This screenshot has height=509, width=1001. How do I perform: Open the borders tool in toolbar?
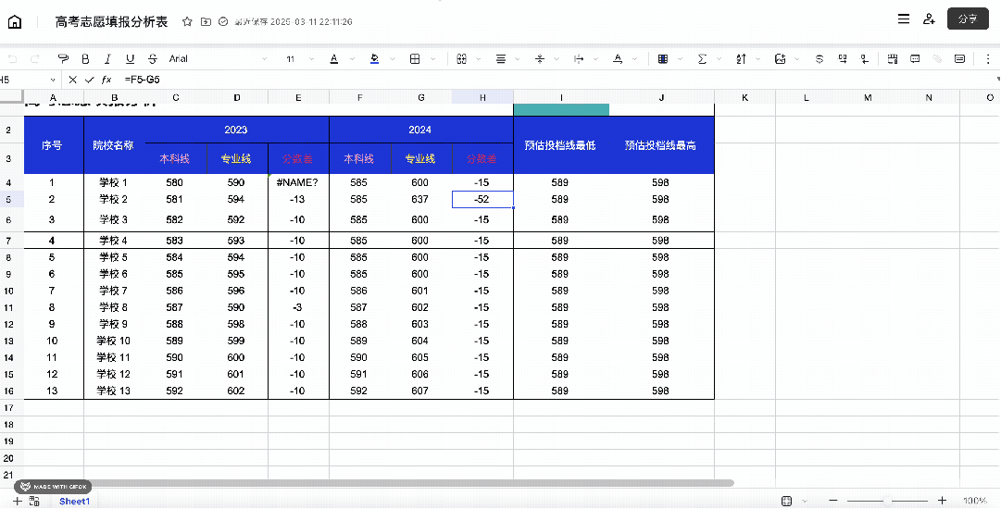[x=415, y=59]
